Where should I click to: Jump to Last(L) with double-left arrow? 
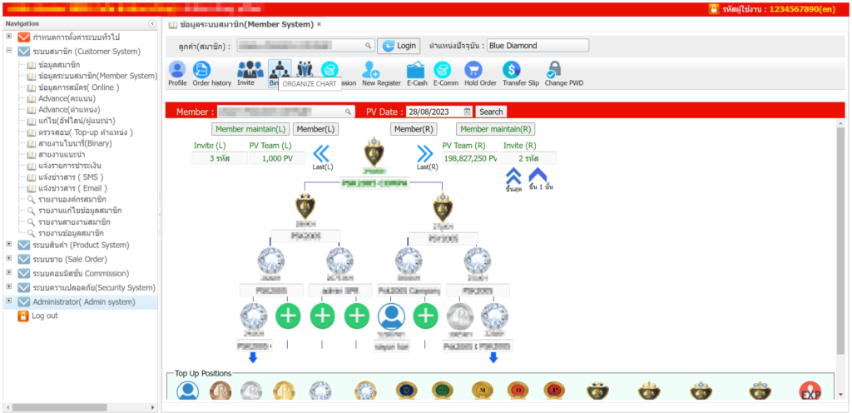322,152
